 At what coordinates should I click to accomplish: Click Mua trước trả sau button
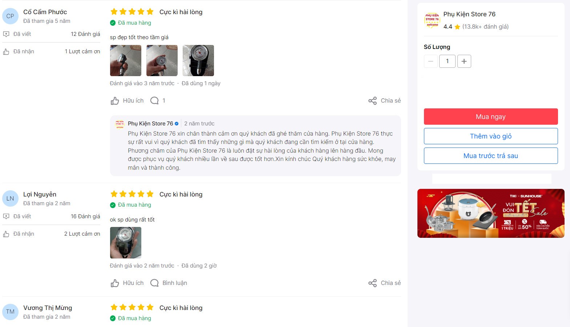pos(491,156)
